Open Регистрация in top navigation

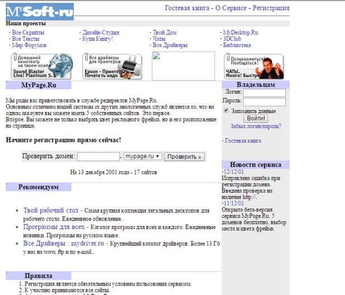271,8
